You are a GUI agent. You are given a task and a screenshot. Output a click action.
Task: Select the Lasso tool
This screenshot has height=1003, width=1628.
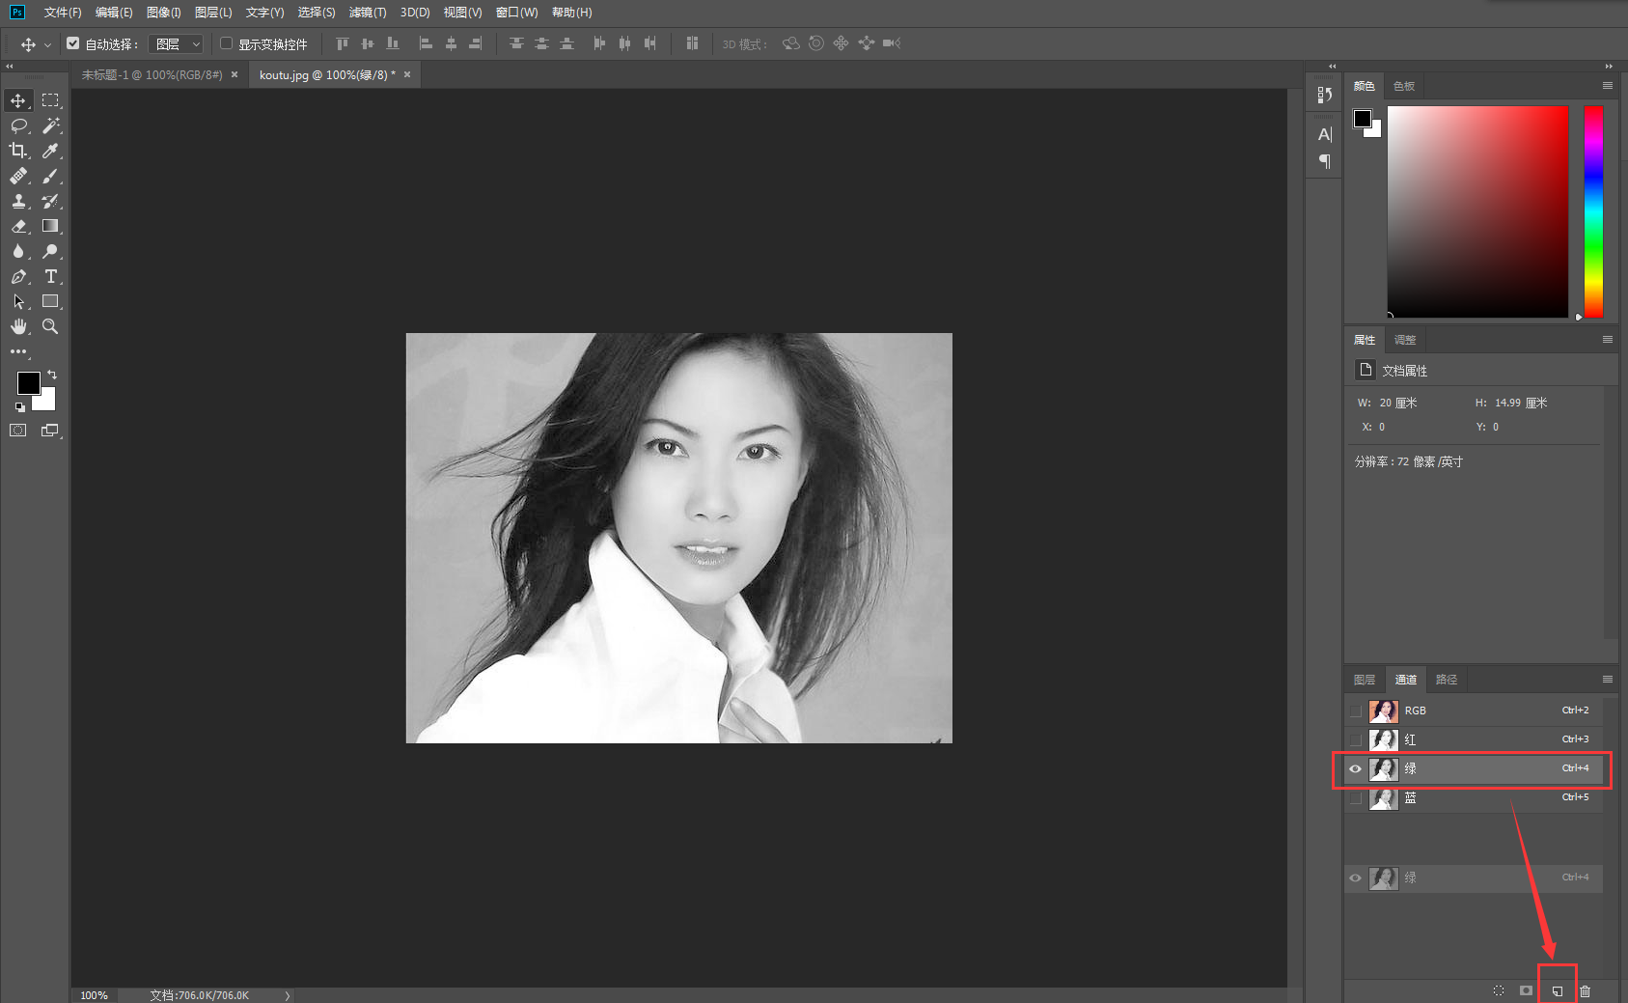[18, 125]
